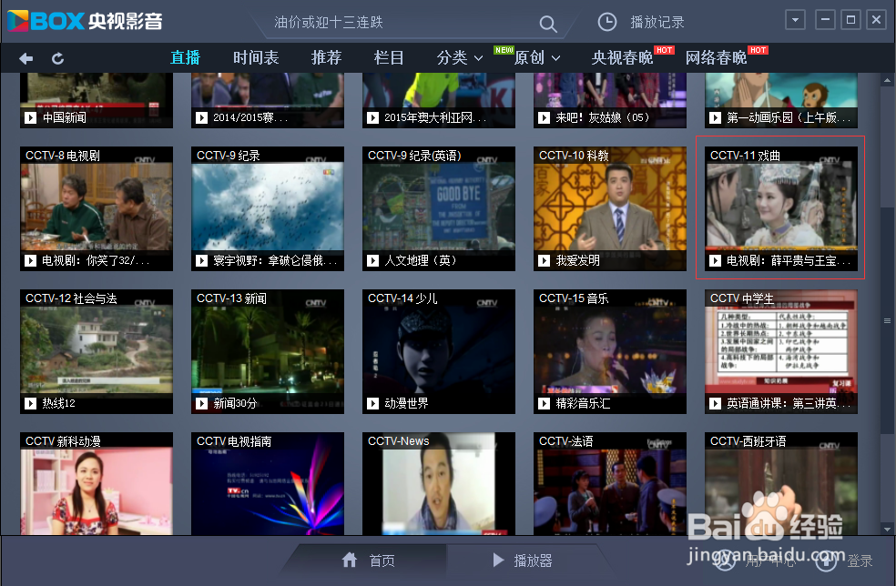Play icon beside 电视剧：薛平贵与王宝
This screenshot has width=896, height=586.
[x=715, y=260]
